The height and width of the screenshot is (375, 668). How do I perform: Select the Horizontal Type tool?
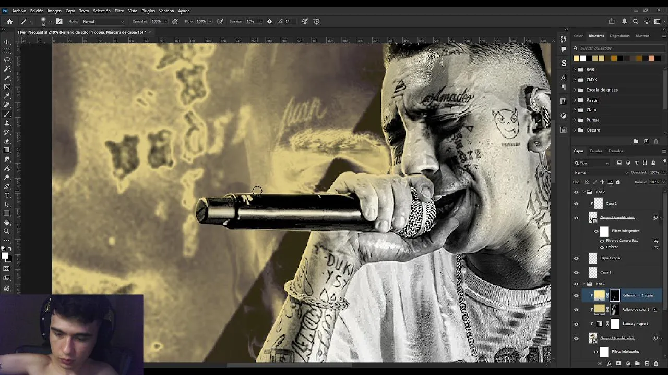[7, 195]
